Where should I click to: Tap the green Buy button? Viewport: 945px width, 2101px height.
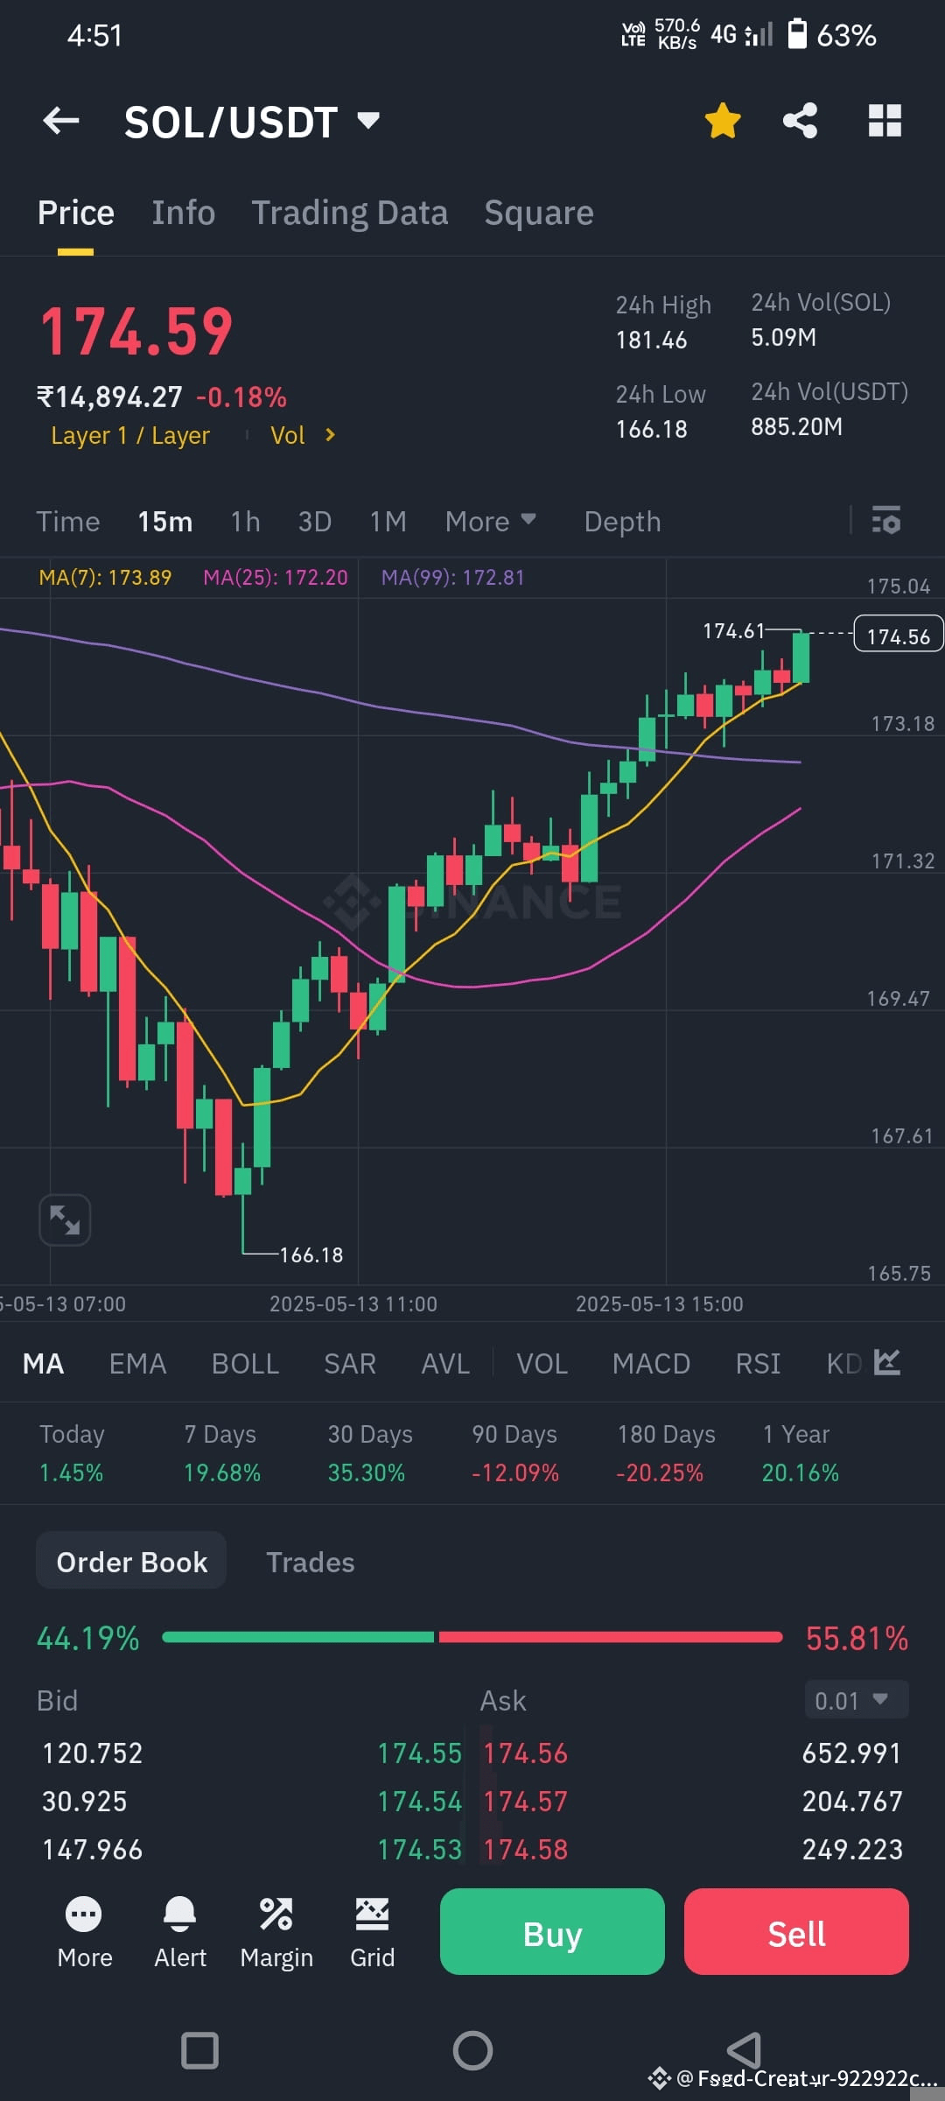tap(552, 1933)
